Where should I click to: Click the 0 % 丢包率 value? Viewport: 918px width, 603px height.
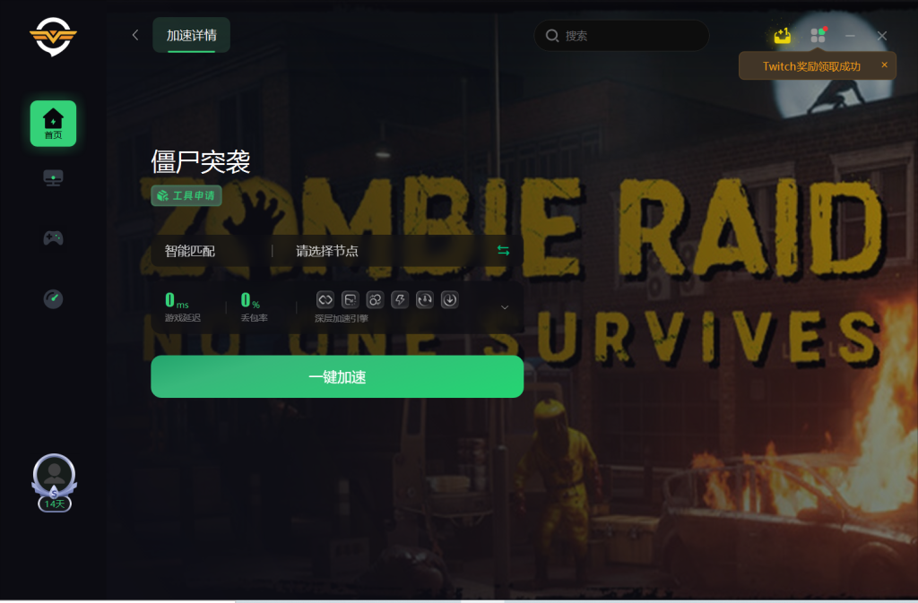coord(251,301)
